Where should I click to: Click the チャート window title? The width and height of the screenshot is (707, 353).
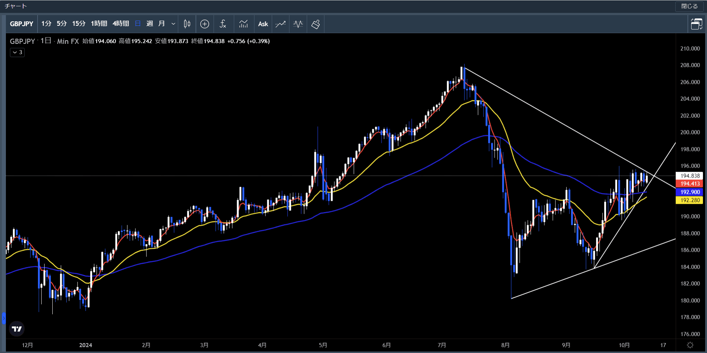[x=15, y=6]
